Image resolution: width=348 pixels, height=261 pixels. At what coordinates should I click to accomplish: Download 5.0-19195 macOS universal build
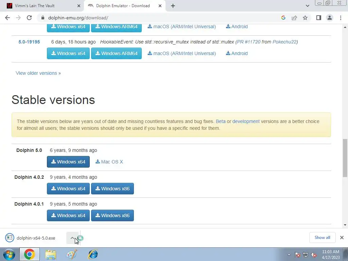tap(182, 53)
